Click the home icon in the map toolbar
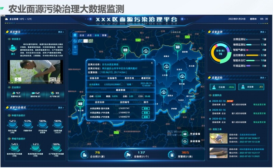The image size is (273, 168). click(75, 35)
